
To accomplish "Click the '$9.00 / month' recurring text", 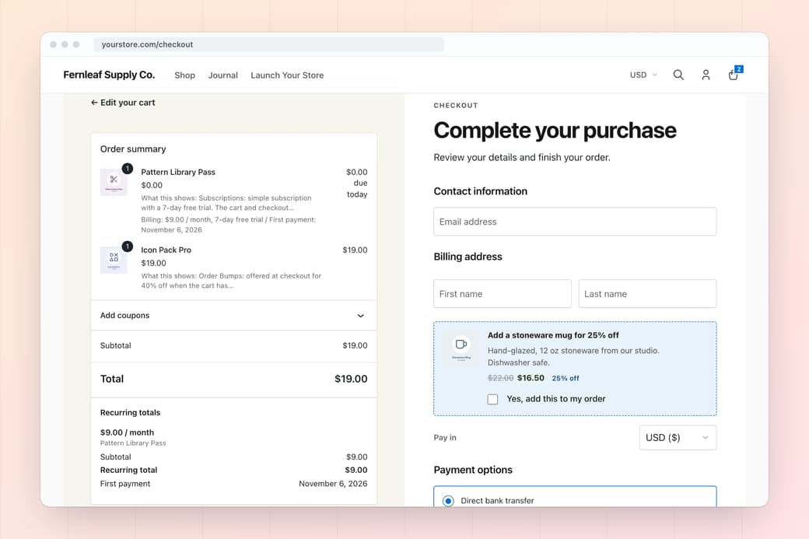I will 127,432.
